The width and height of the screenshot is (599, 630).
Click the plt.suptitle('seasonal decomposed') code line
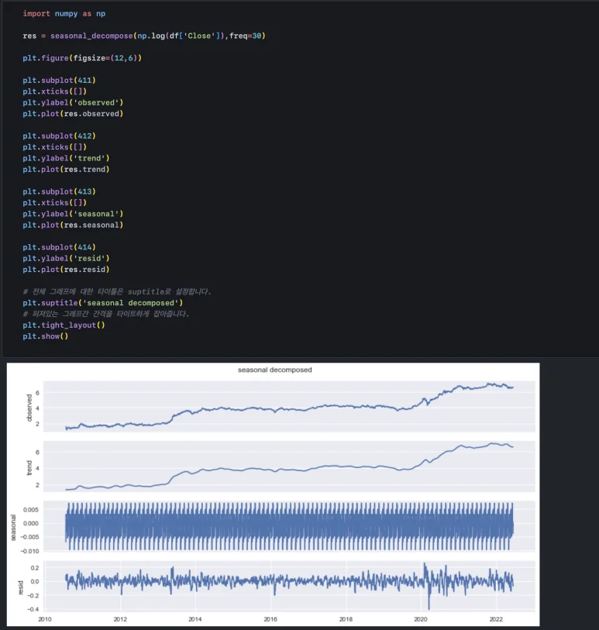pyautogui.click(x=102, y=302)
